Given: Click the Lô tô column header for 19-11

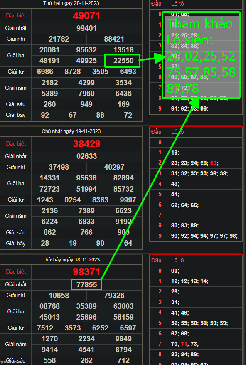Looking at the screenshot, I should (177, 132).
